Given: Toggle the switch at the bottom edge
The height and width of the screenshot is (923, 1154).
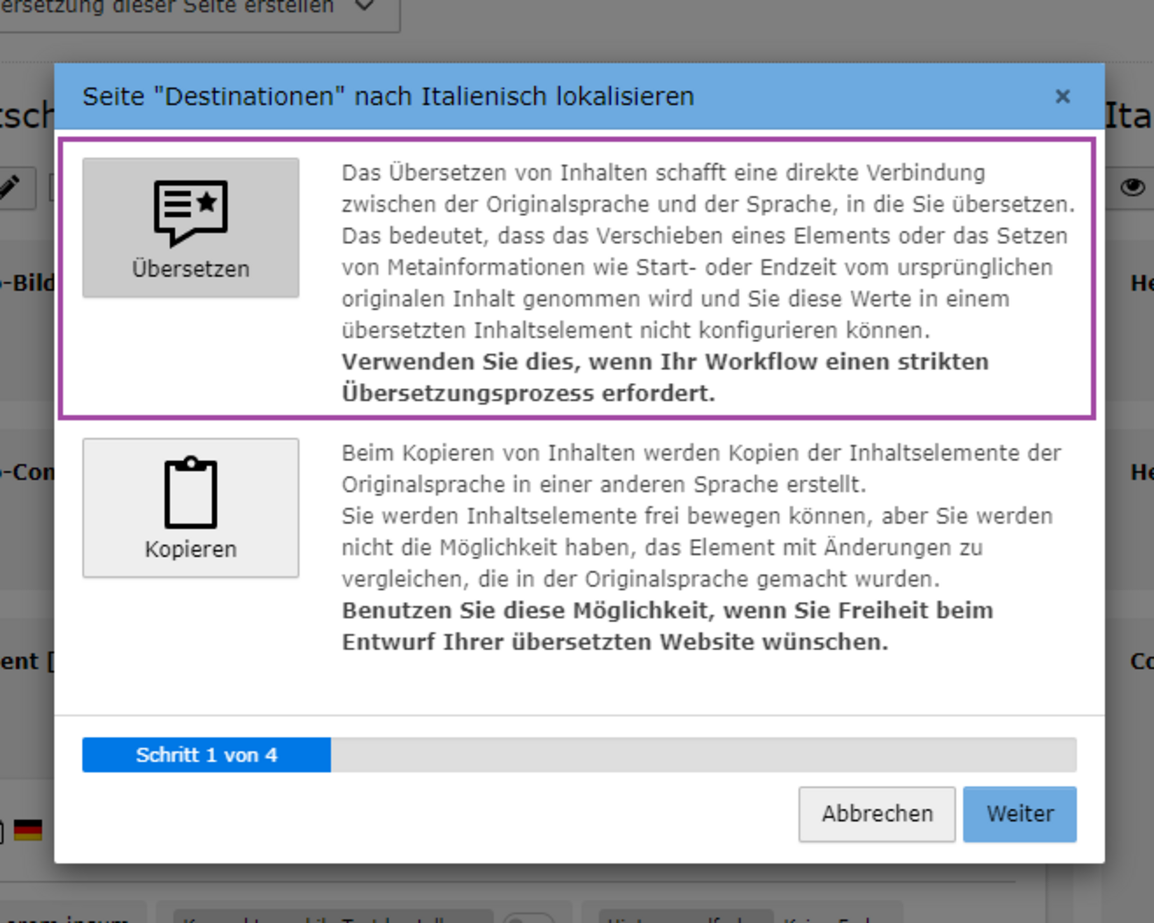Looking at the screenshot, I should click(527, 918).
